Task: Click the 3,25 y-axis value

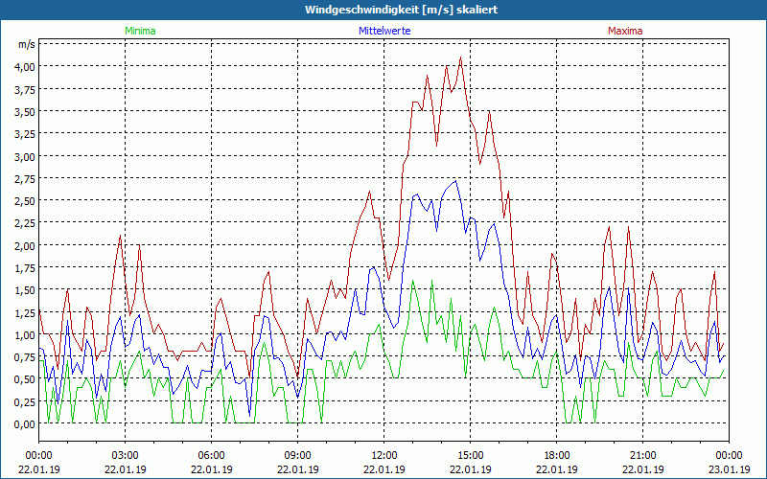Action: point(25,134)
